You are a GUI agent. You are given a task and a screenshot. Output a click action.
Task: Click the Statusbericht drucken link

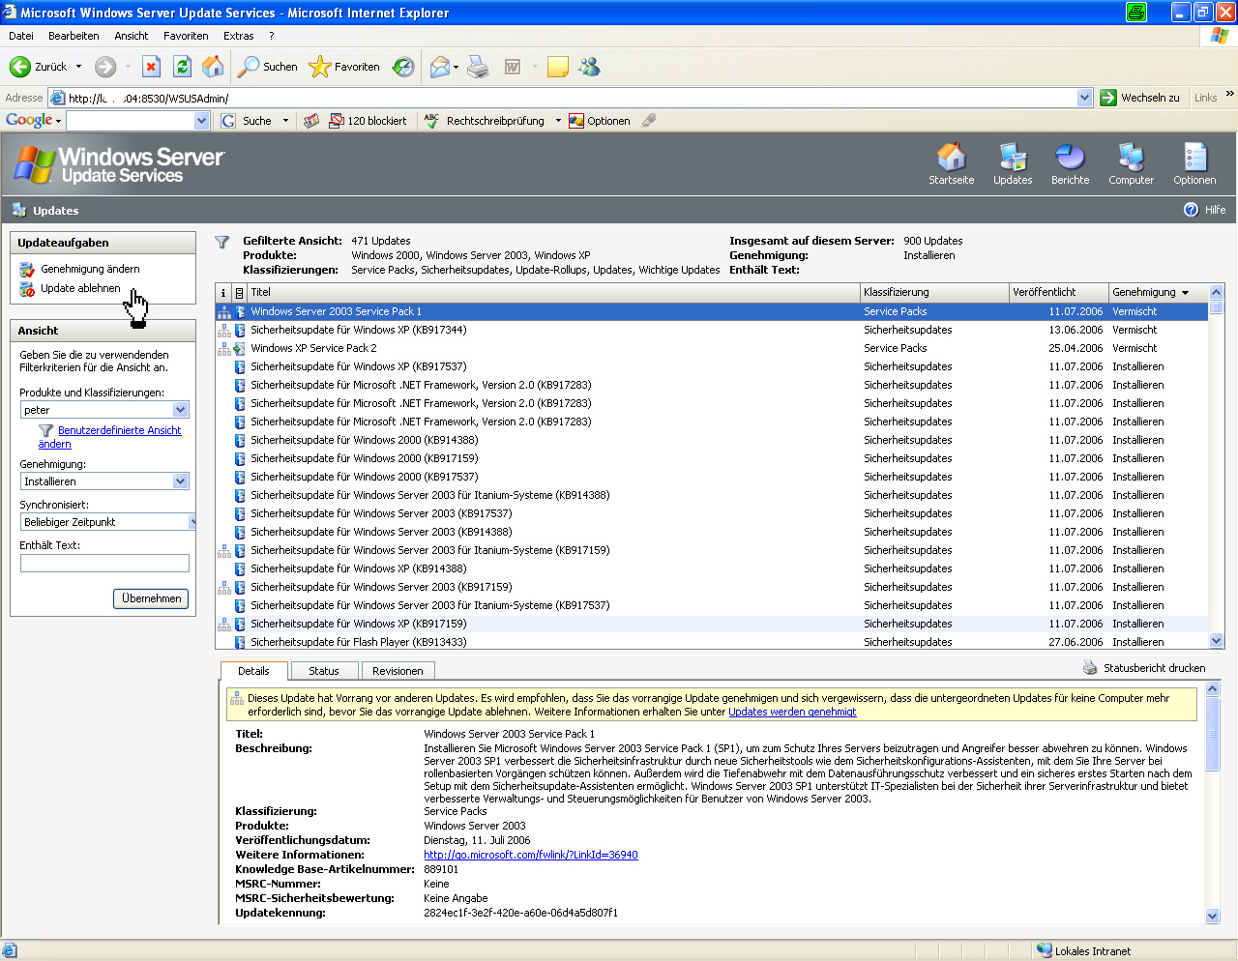(x=1155, y=668)
